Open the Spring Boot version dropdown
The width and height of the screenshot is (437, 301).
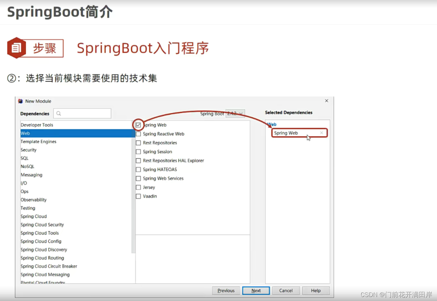[x=235, y=114]
